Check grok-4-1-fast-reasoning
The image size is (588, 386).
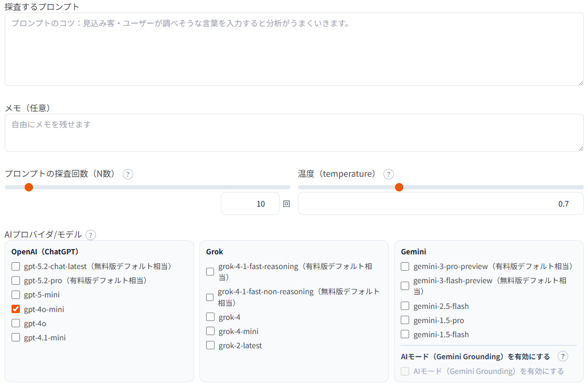tap(210, 271)
